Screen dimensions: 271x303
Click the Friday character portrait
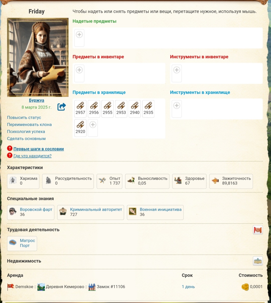38,57
